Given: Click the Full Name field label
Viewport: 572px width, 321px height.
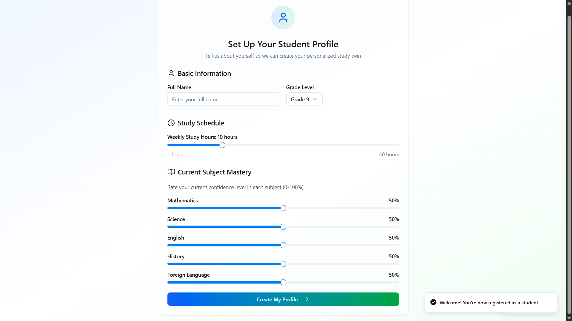Looking at the screenshot, I should (x=179, y=87).
